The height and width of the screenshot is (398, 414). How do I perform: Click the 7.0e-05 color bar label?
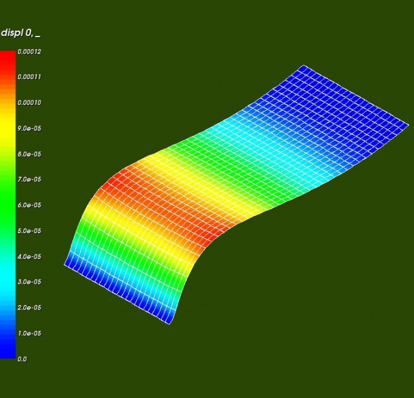click(x=29, y=179)
